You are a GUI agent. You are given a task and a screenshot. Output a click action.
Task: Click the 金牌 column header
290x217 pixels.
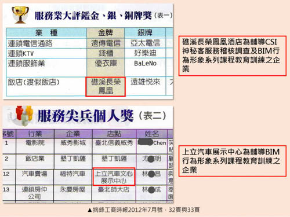pos(106,32)
